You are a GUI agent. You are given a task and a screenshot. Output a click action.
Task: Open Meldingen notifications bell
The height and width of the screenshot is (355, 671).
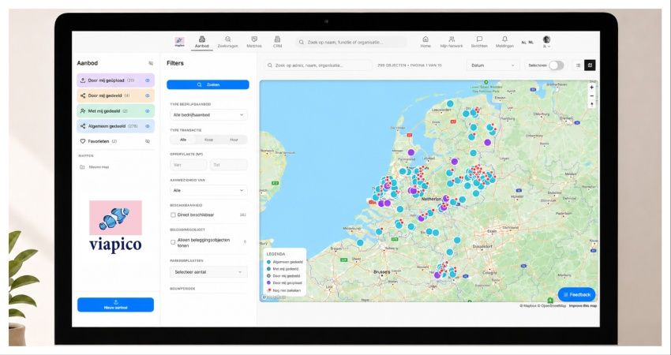coord(504,42)
